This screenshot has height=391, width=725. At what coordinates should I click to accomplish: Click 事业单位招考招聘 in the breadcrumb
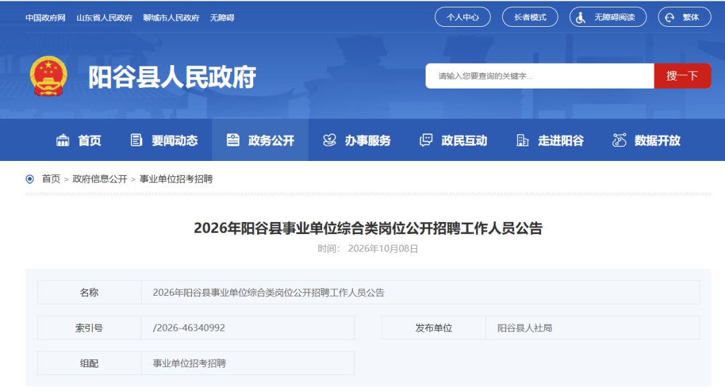coord(176,179)
